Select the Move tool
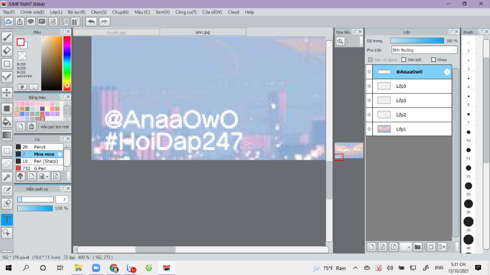The width and height of the screenshot is (490, 275). tap(7, 93)
